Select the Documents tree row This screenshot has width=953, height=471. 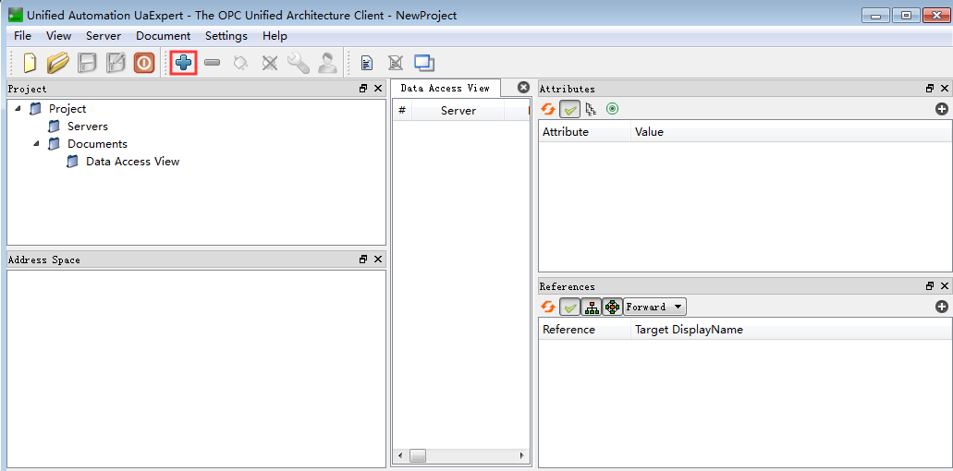97,144
